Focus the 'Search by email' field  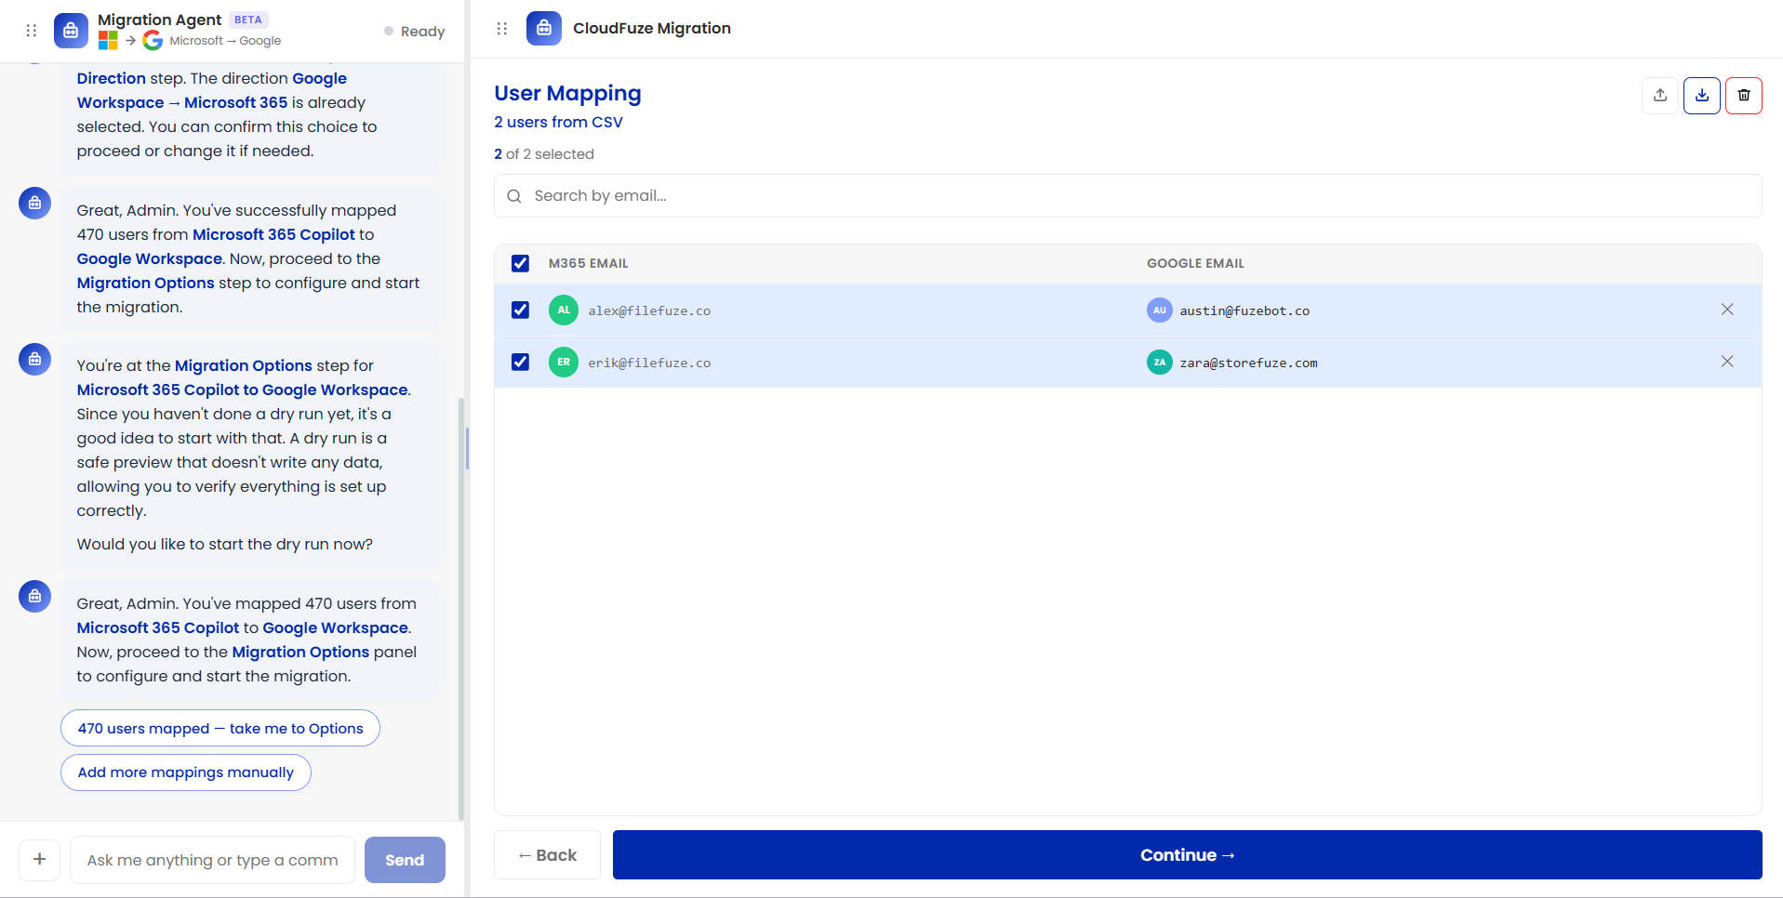pyautogui.click(x=1127, y=196)
